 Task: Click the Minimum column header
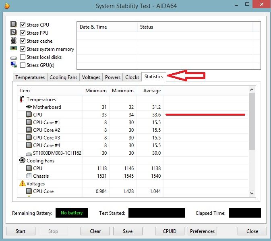click(96, 91)
